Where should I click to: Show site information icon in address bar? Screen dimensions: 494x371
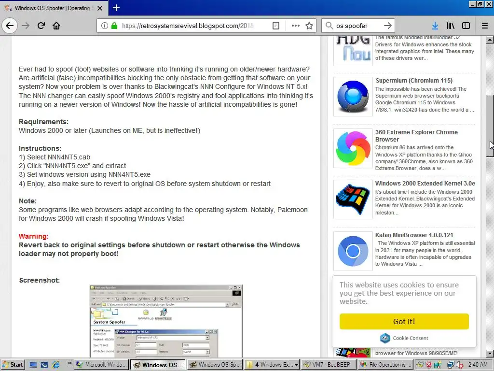pos(104,26)
